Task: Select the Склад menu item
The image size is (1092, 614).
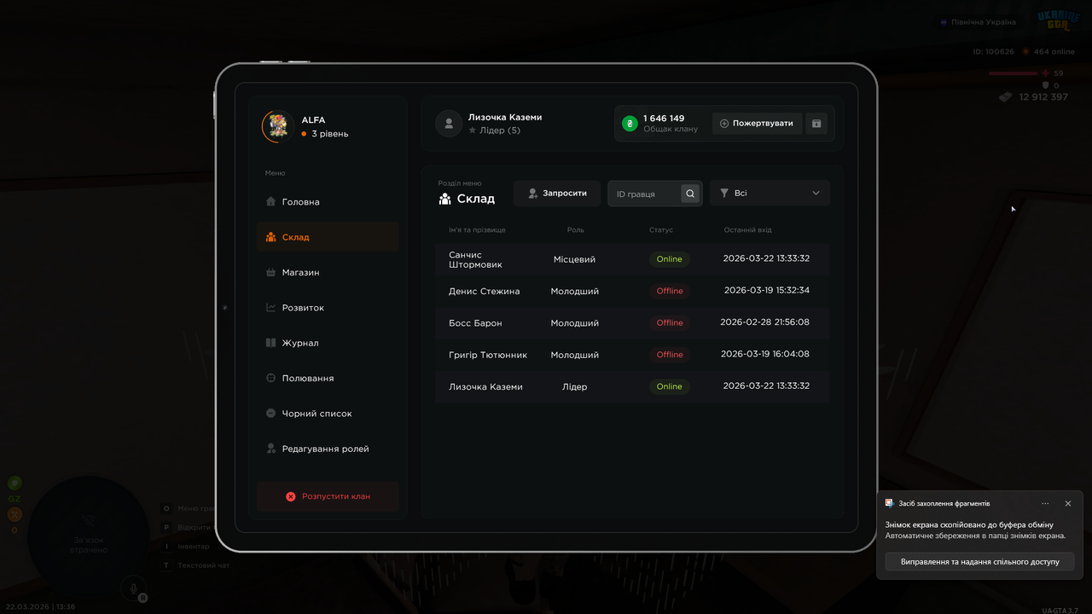Action: pyautogui.click(x=328, y=237)
